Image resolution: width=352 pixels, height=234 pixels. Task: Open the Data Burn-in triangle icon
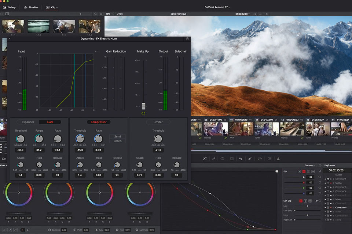tap(278, 159)
